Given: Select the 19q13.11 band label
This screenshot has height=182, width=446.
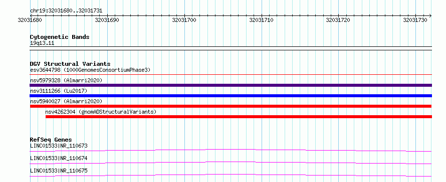Looking at the screenshot, I should [42, 43].
